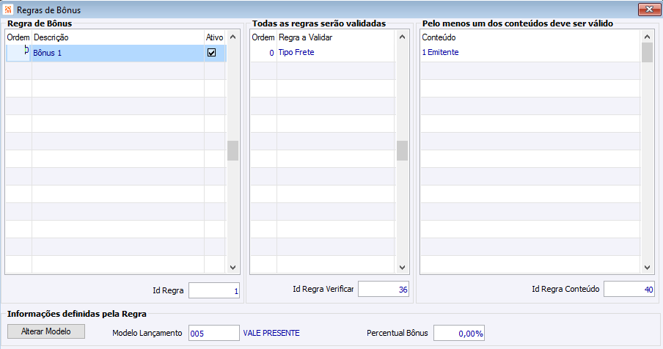Select the 1 Emitente content row
663x349 pixels.
click(530, 52)
